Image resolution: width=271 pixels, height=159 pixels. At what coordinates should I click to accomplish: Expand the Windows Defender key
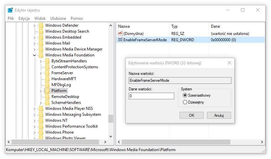[x=35, y=26]
